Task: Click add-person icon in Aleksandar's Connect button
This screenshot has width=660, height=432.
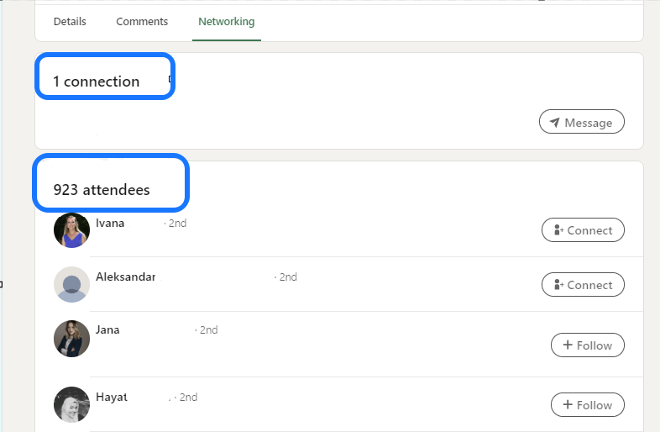Action: coord(558,285)
